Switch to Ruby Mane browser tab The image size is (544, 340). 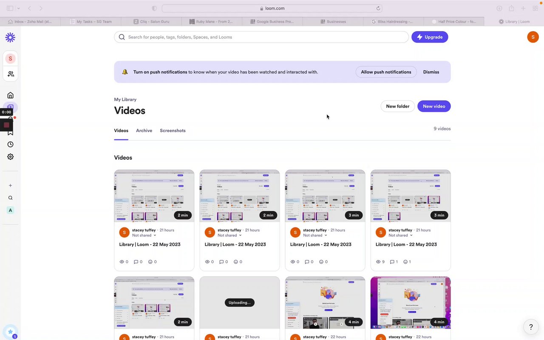(x=212, y=22)
